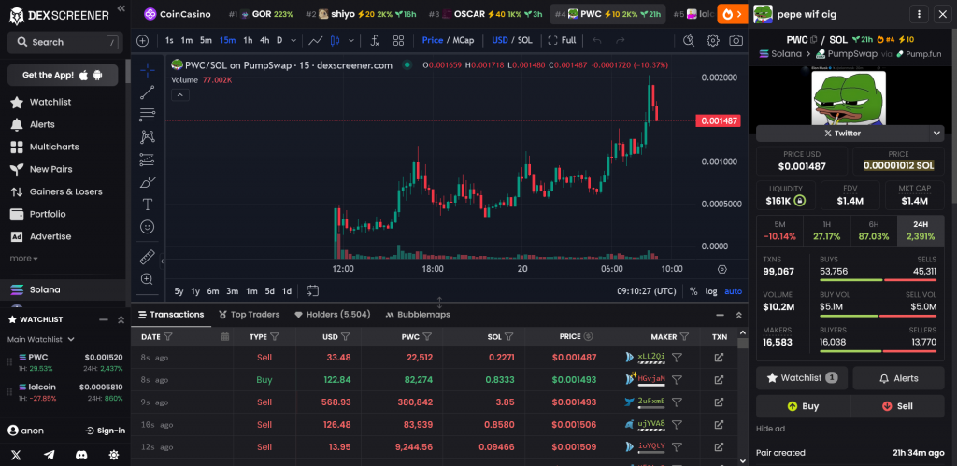Click the Hide ad link
This screenshot has height=466, width=957.
pos(770,429)
